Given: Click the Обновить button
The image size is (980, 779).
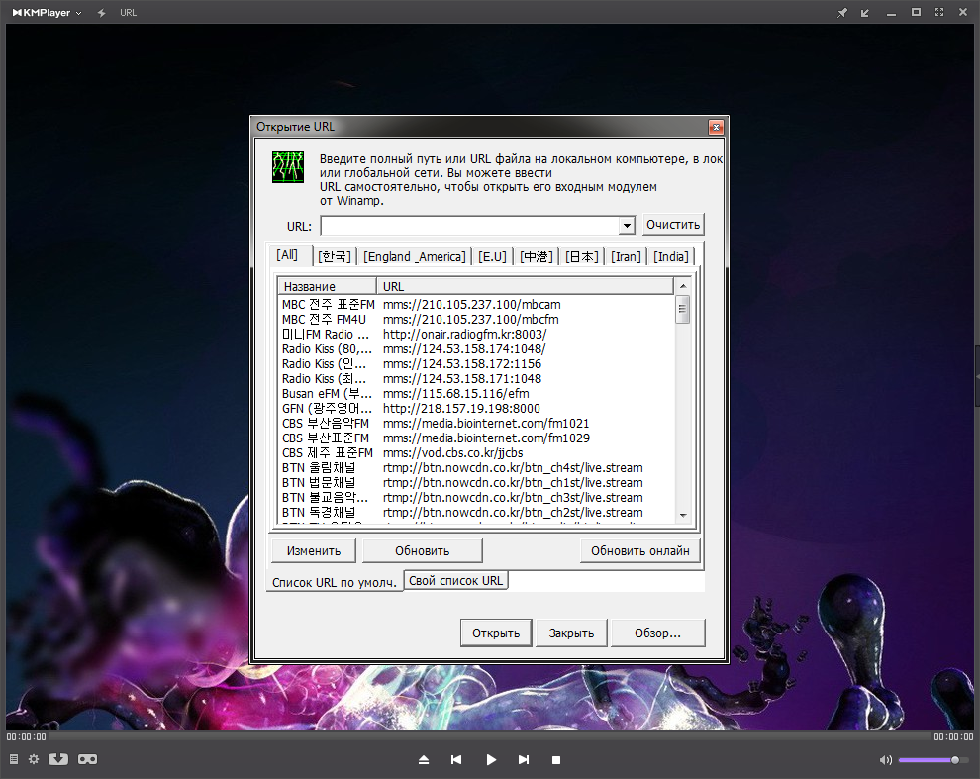Looking at the screenshot, I should point(422,550).
